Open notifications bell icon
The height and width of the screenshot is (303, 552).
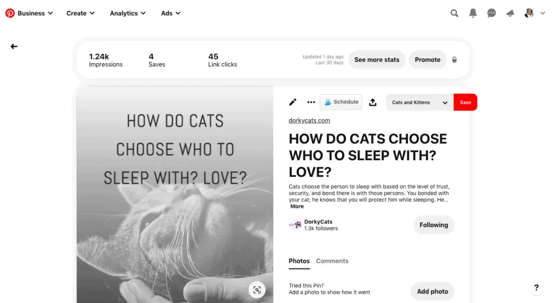(x=473, y=13)
